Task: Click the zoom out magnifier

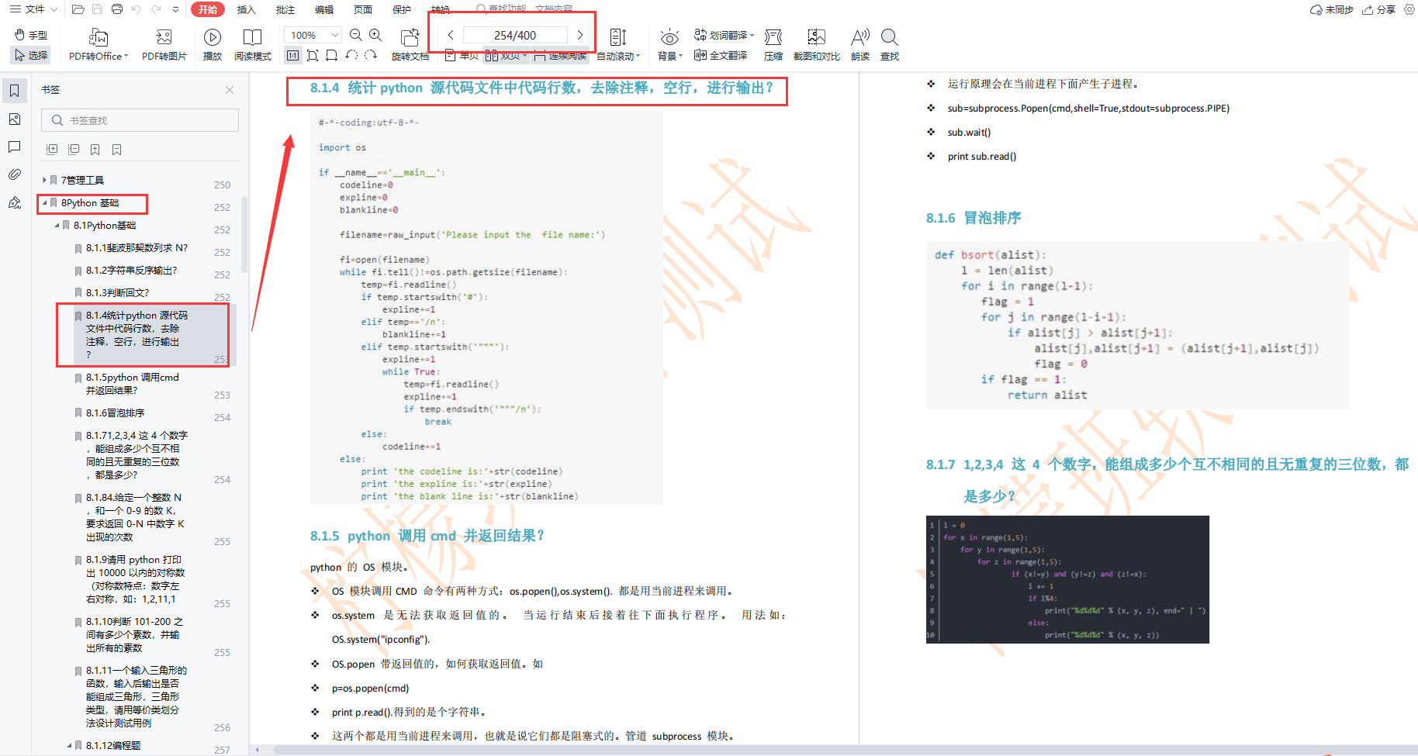Action: tap(356, 35)
